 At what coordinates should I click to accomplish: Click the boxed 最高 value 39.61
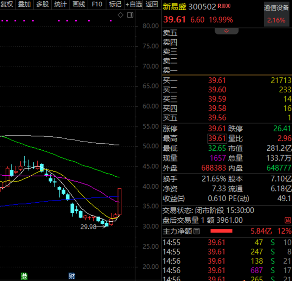pos(217,138)
